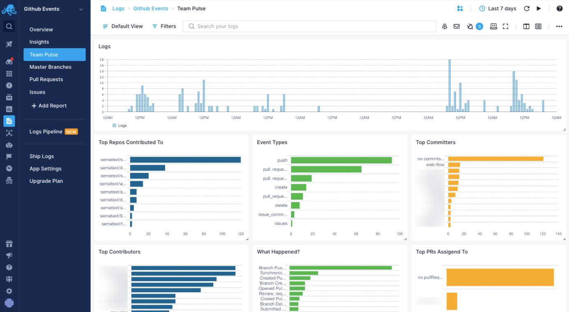This screenshot has width=569, height=312.
Task: Open the Pull Requests report
Action: click(46, 79)
